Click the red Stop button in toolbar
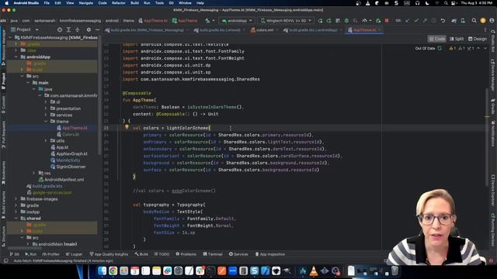 [x=387, y=21]
